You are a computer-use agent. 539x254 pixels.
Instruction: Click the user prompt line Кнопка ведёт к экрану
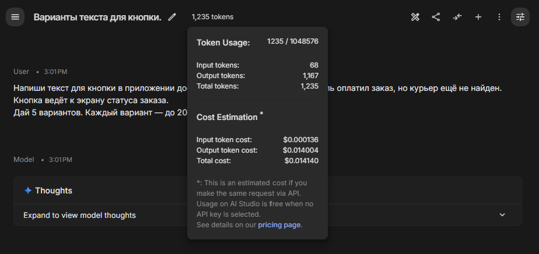pyautogui.click(x=91, y=101)
